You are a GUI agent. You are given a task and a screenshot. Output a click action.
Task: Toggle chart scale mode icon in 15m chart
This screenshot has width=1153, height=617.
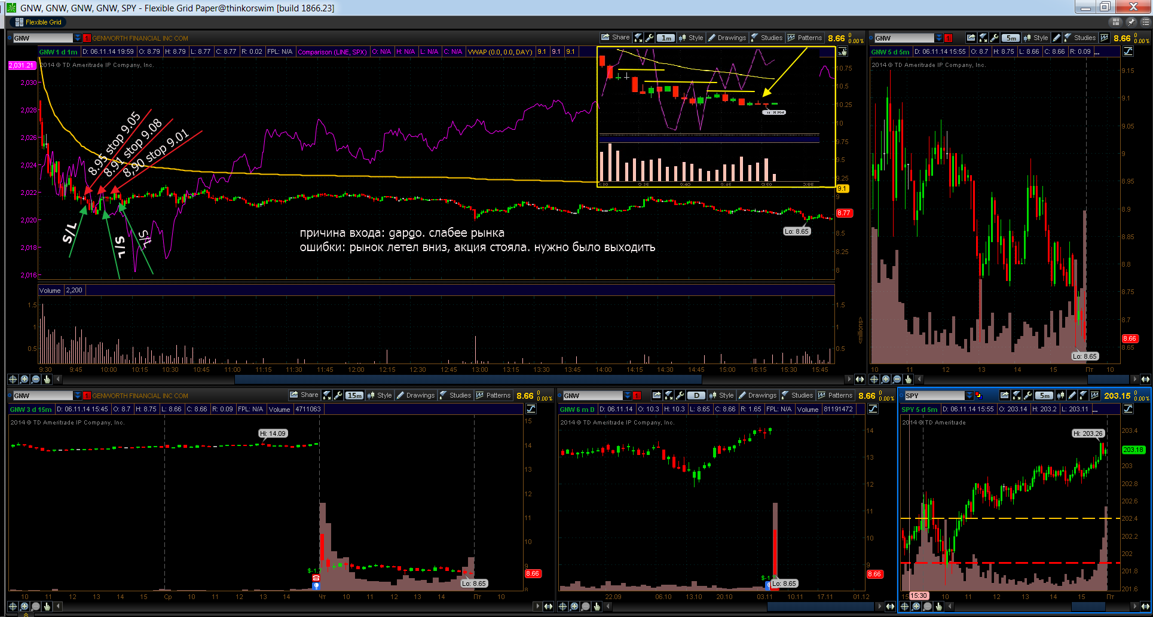click(x=531, y=409)
